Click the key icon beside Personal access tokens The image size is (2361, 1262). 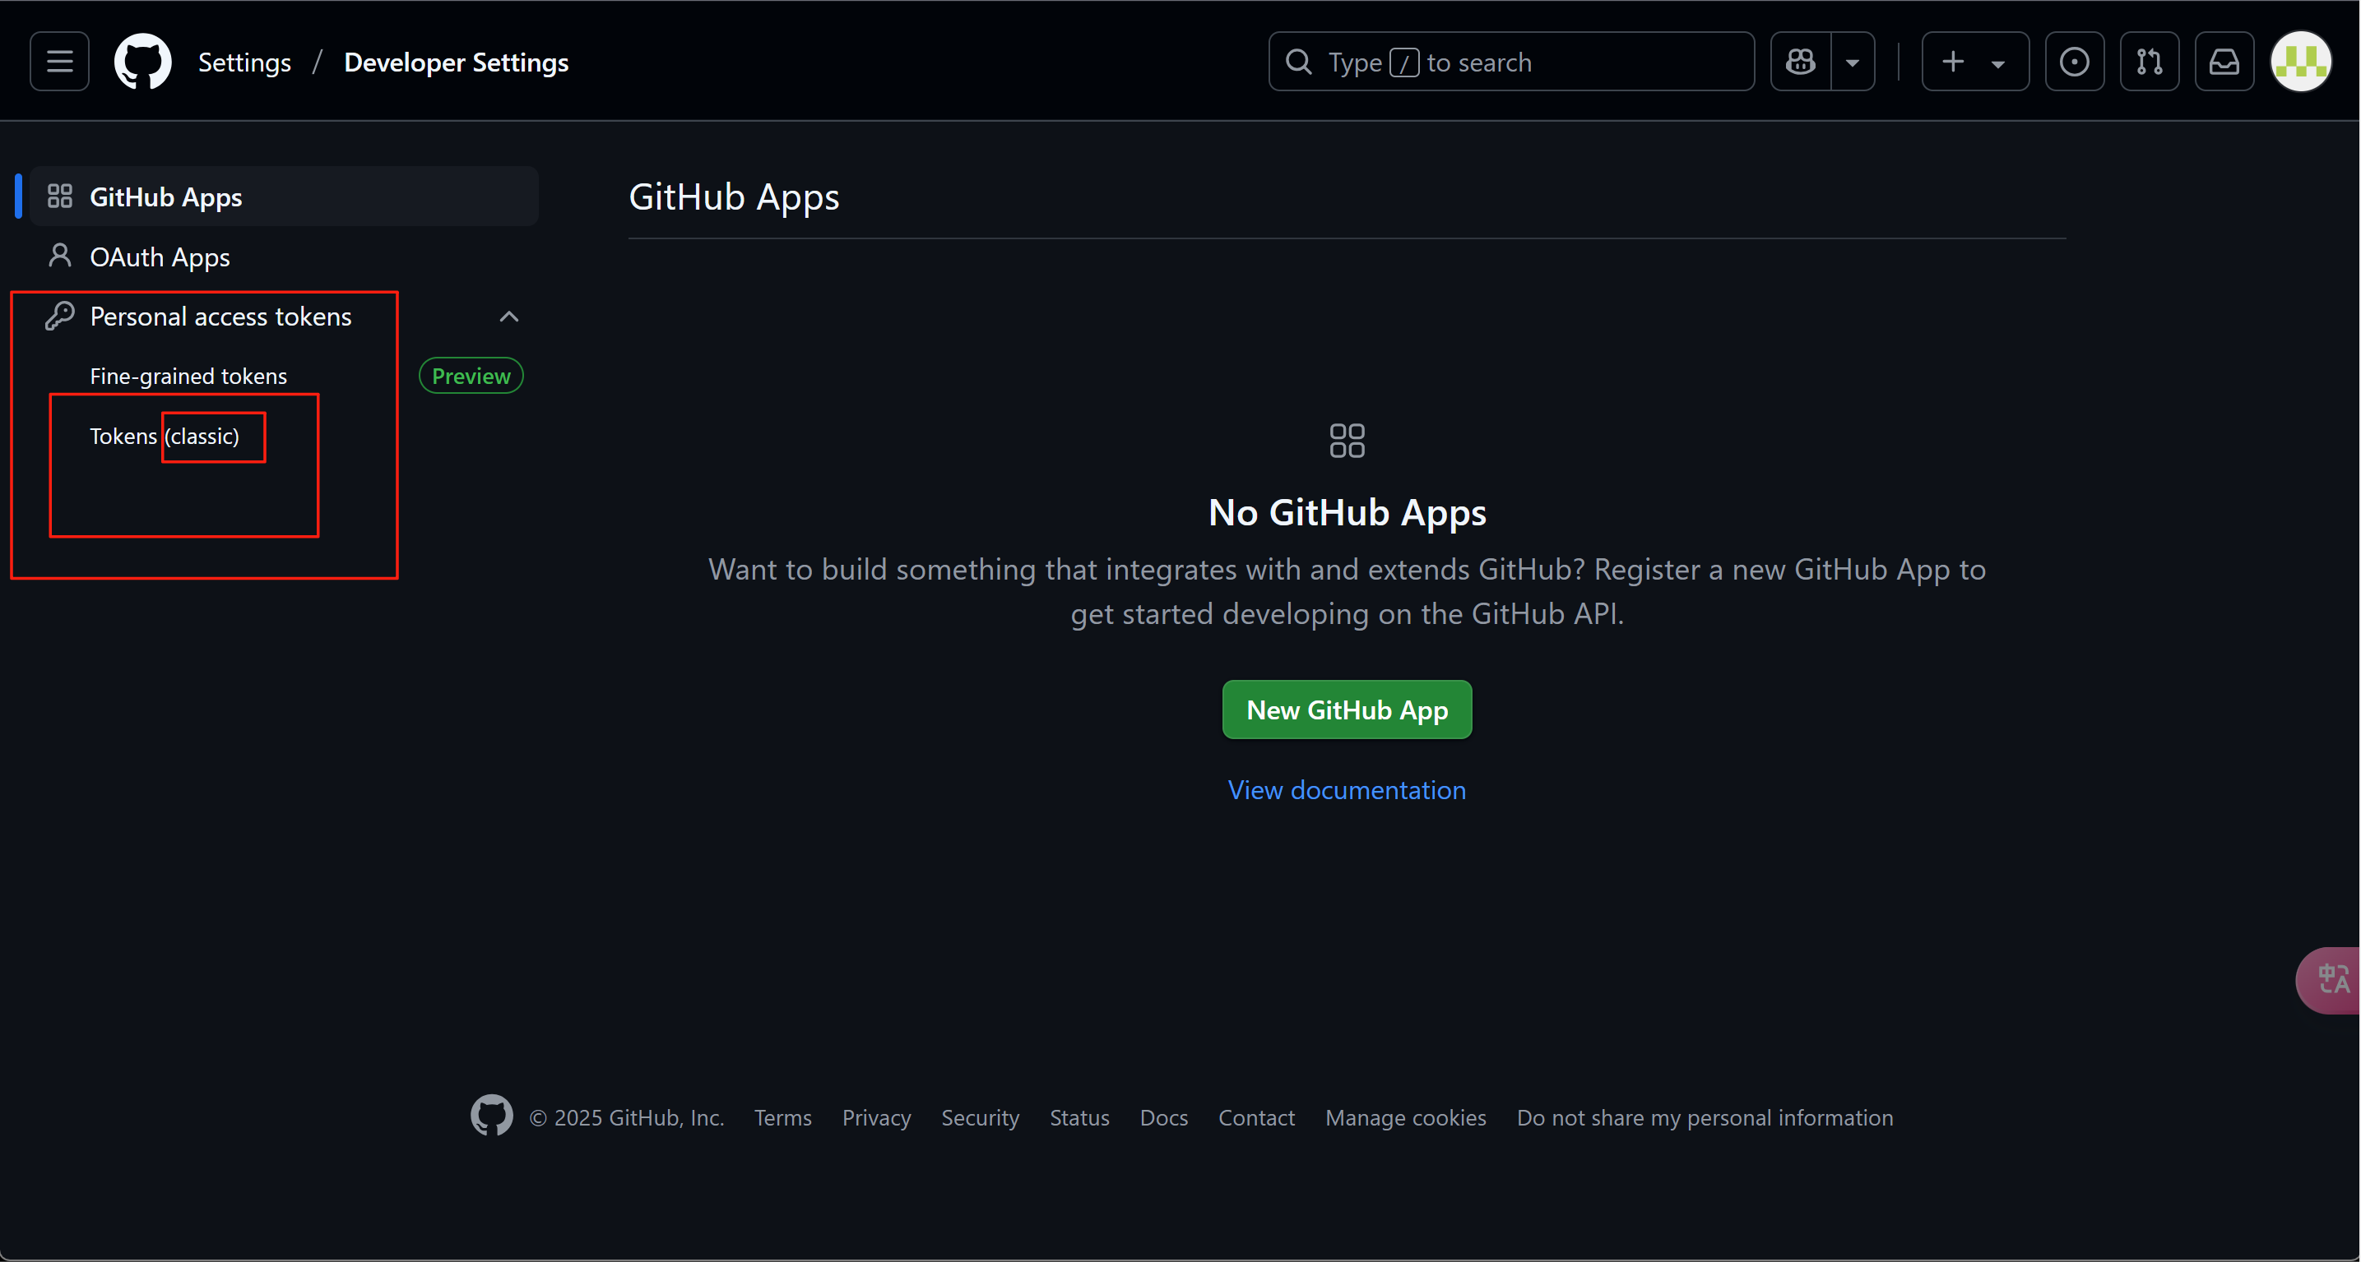[61, 315]
